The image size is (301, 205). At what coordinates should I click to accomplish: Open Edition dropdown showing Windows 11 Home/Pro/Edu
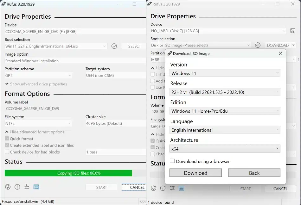pyautogui.click(x=225, y=111)
